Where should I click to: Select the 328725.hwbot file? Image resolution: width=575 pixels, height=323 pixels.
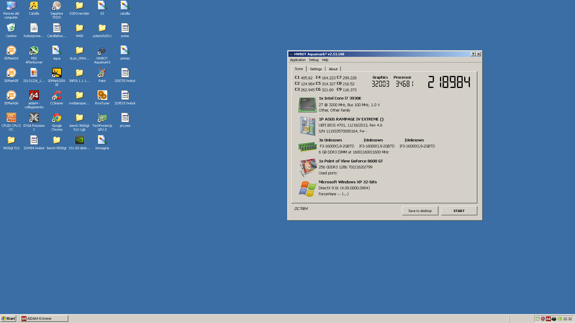[x=125, y=75]
